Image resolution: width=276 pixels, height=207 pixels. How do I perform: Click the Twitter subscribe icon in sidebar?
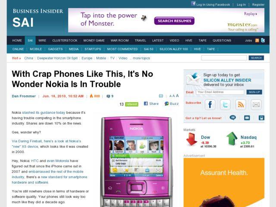coord(225,104)
